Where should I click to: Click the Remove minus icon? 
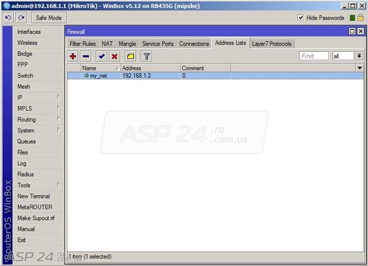86,56
